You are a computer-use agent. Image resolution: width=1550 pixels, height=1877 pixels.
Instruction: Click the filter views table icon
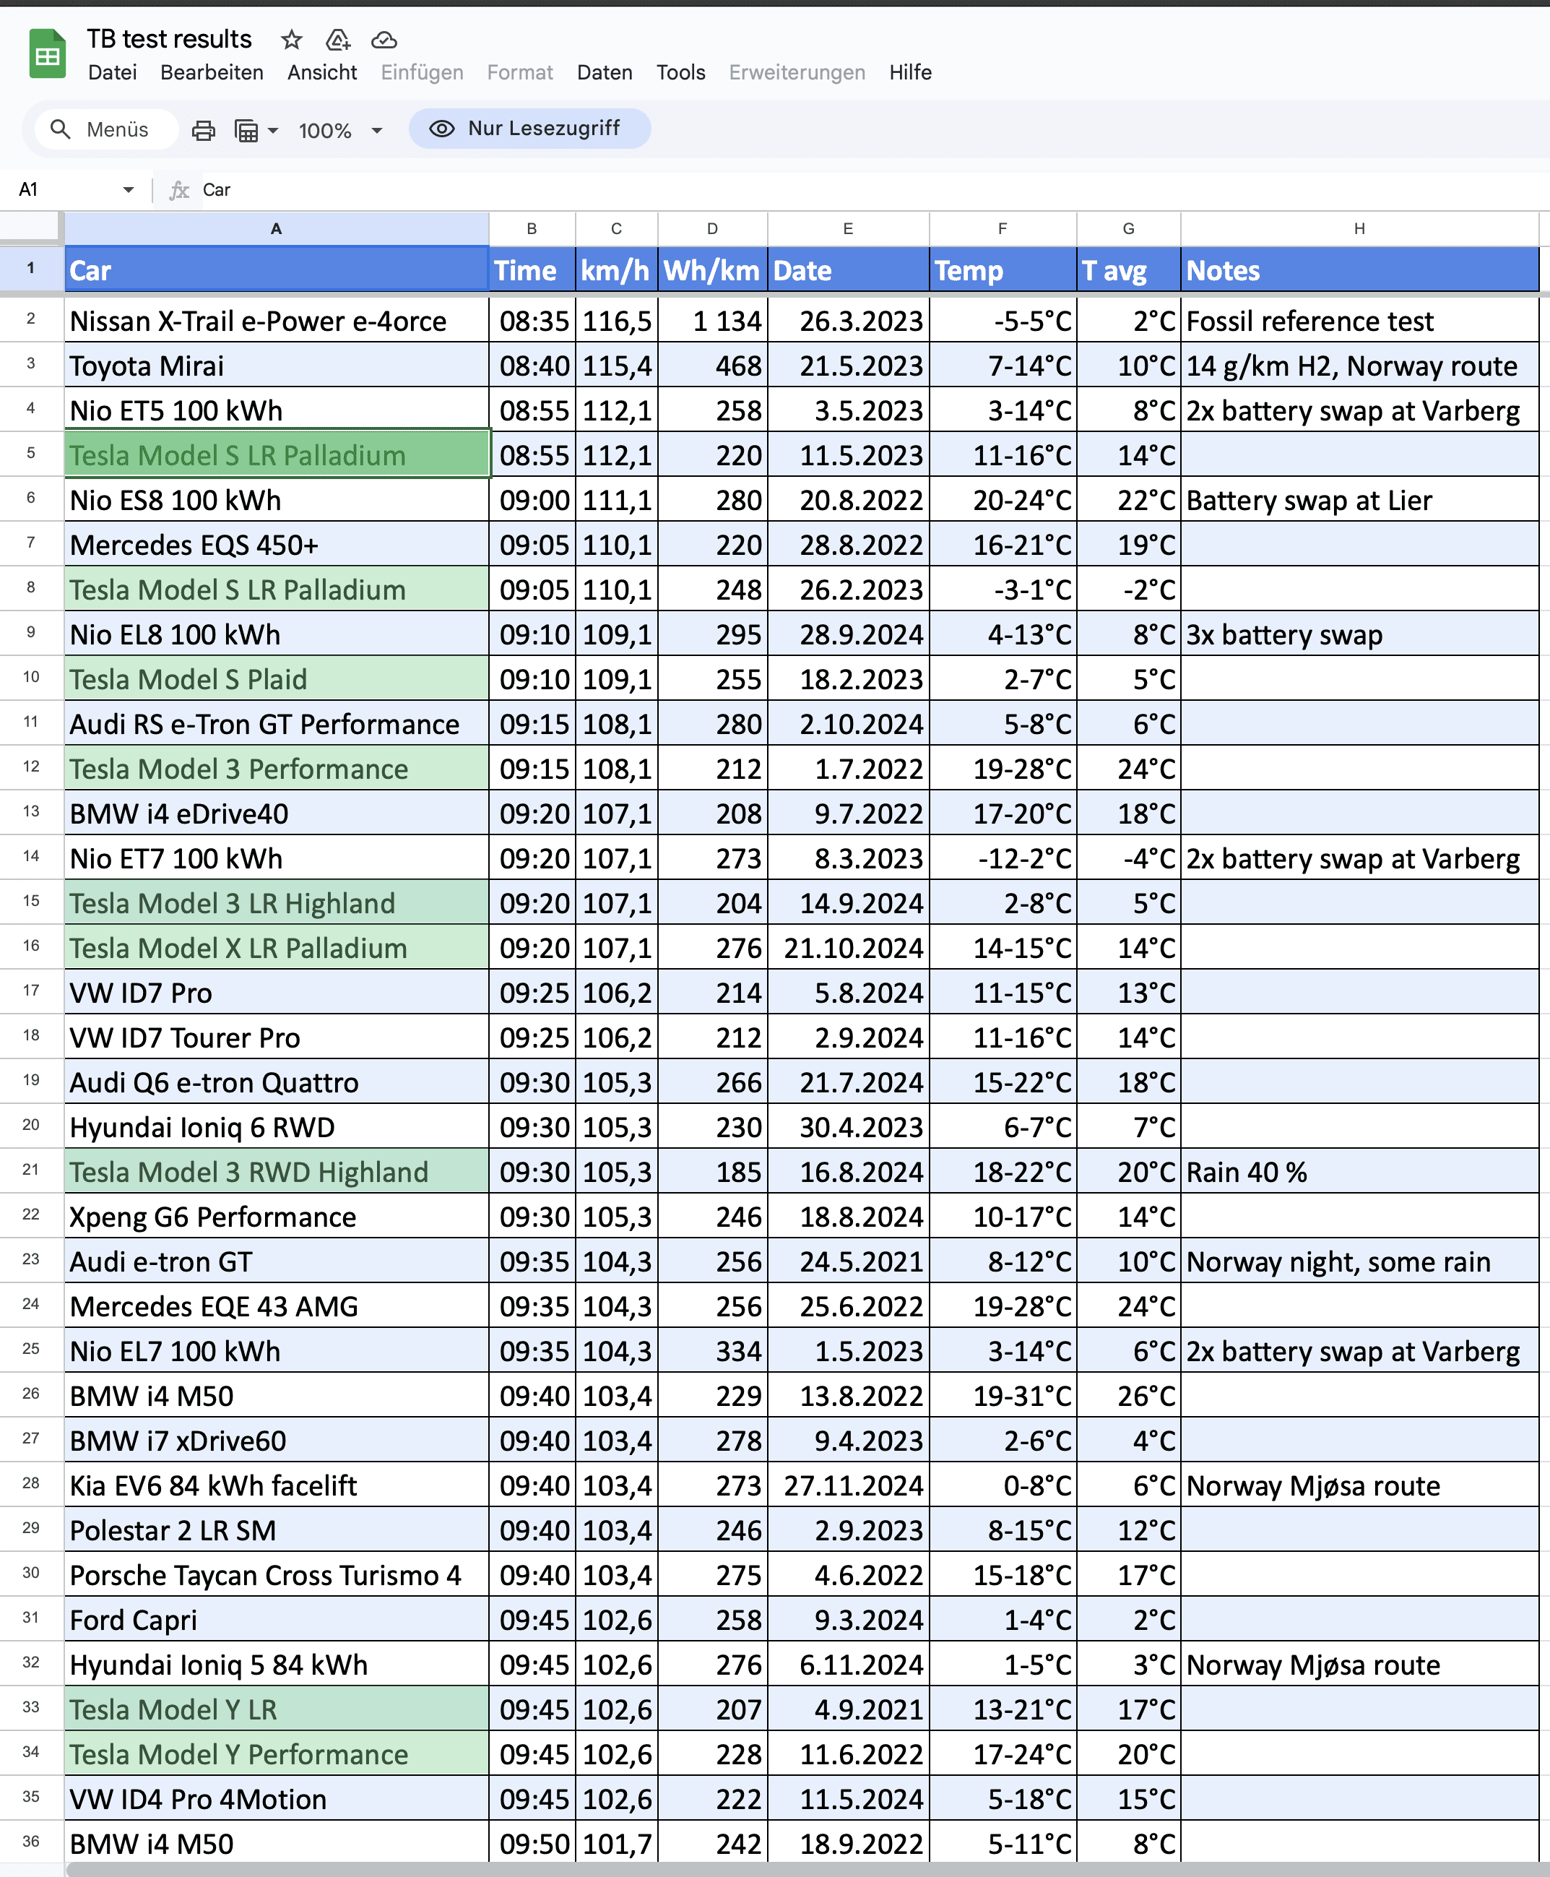(x=246, y=130)
